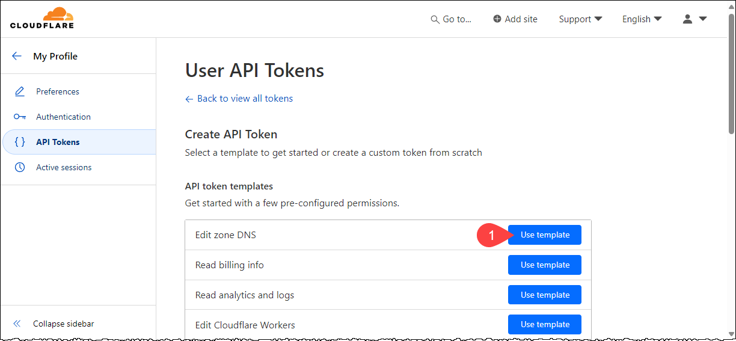Image resolution: width=736 pixels, height=341 pixels.
Task: Follow the Back to view all tokens link
Action: click(245, 99)
